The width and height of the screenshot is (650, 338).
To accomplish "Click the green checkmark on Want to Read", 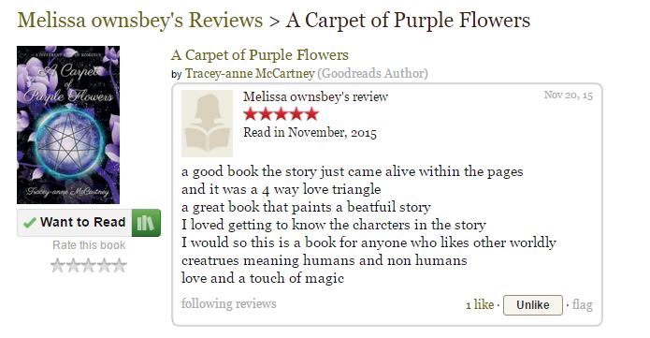I will click(29, 223).
